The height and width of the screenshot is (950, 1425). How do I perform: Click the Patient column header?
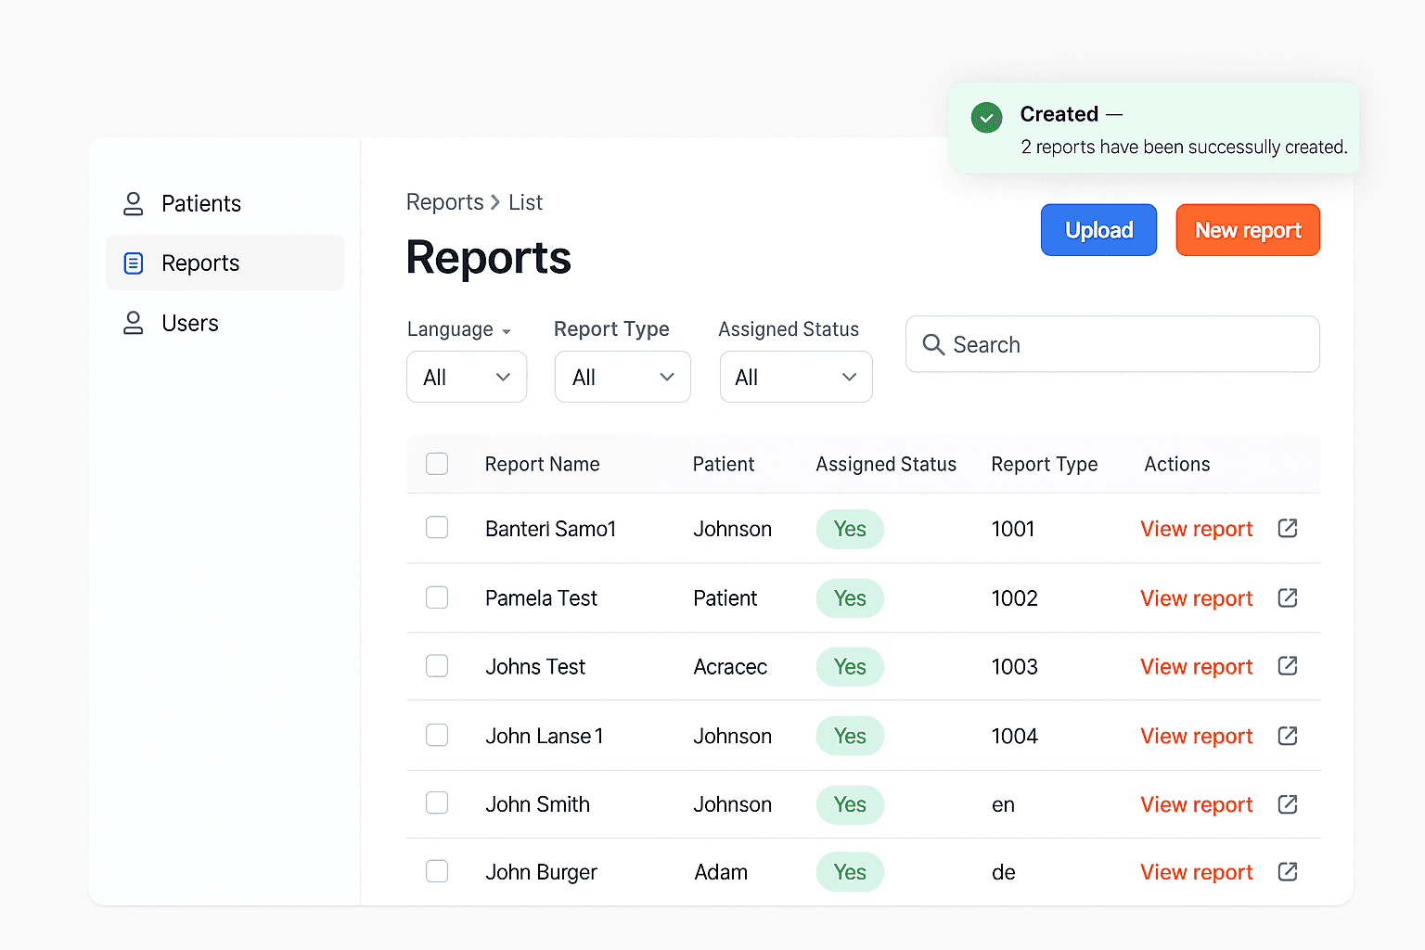(724, 464)
